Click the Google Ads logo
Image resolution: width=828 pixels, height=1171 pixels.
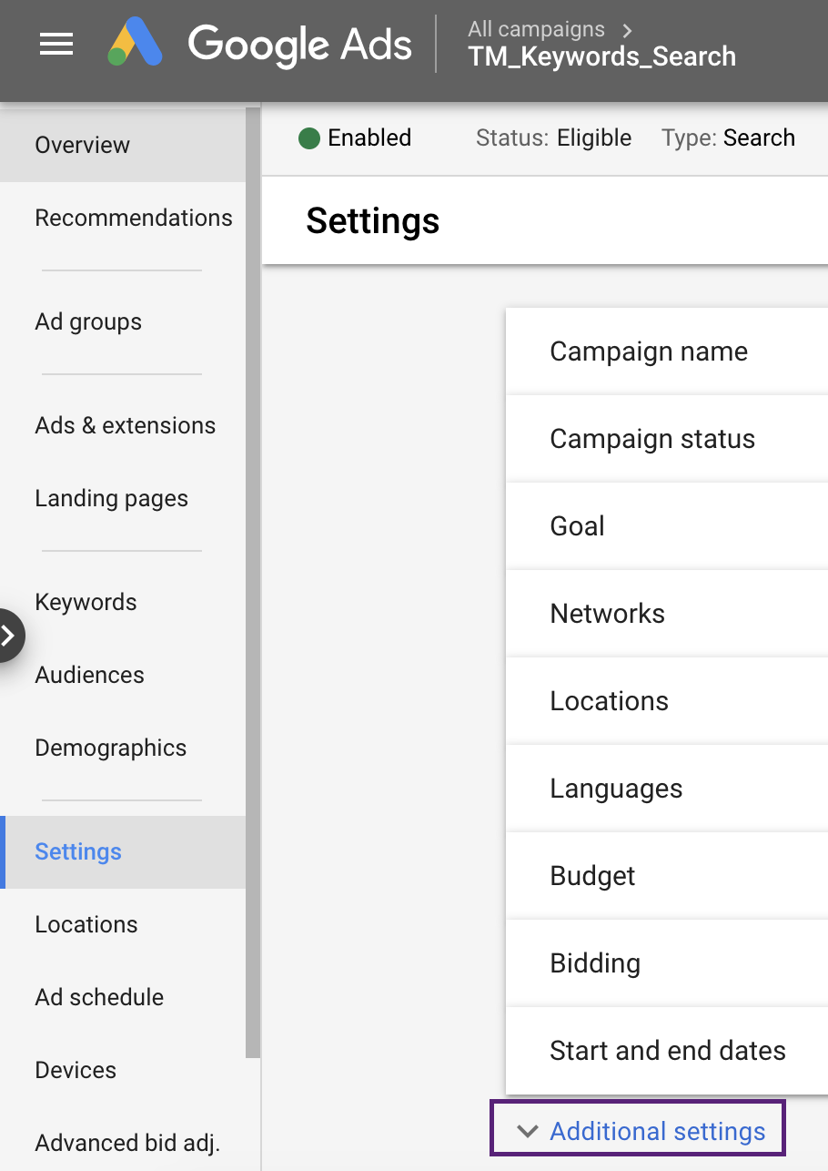coord(259,44)
